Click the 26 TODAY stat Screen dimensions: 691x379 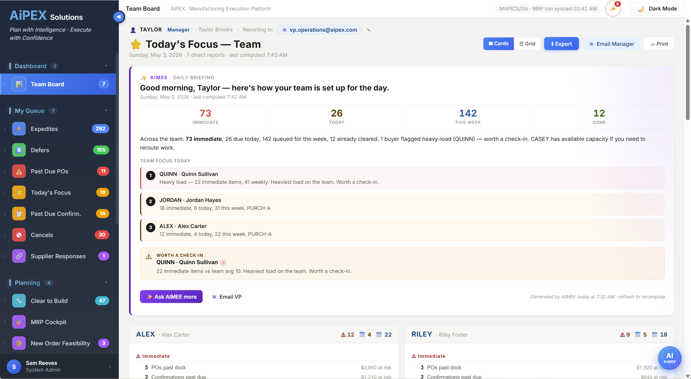point(337,117)
